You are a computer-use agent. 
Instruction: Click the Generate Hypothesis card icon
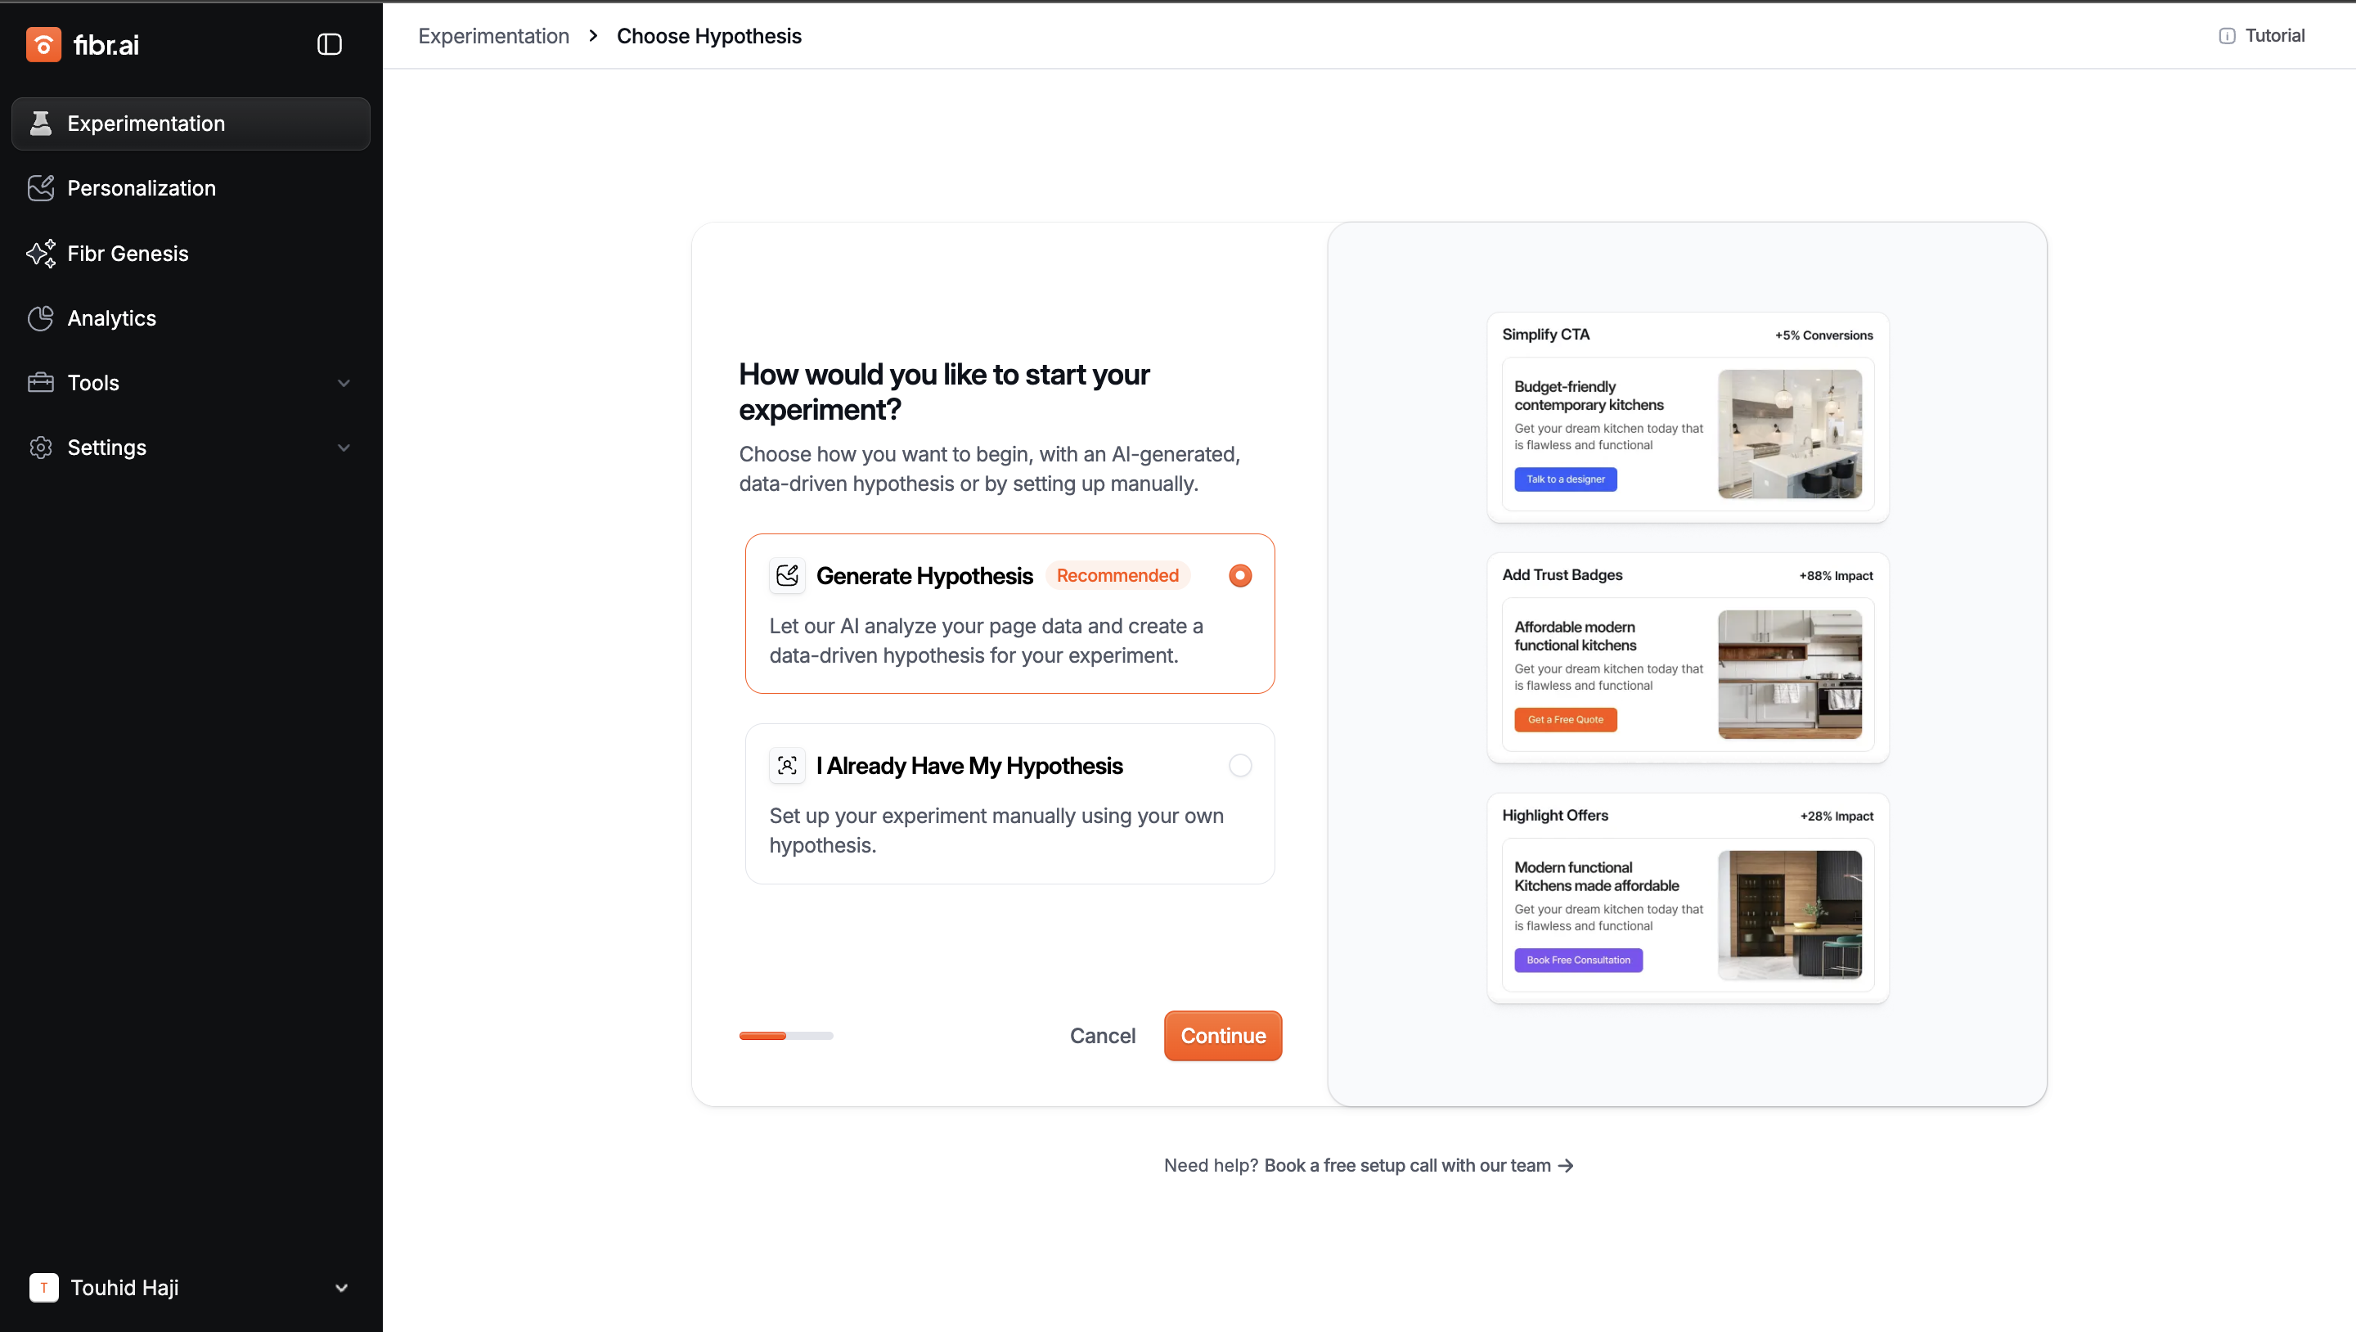786,575
